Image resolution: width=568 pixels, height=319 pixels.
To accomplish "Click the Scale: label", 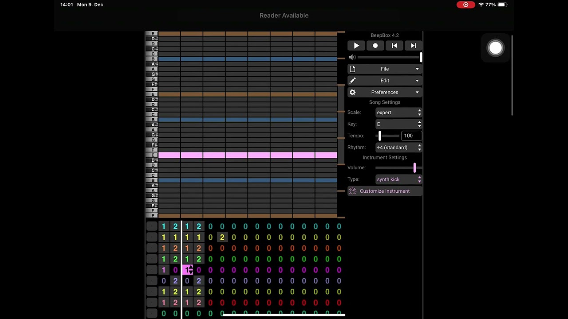I will click(x=355, y=113).
